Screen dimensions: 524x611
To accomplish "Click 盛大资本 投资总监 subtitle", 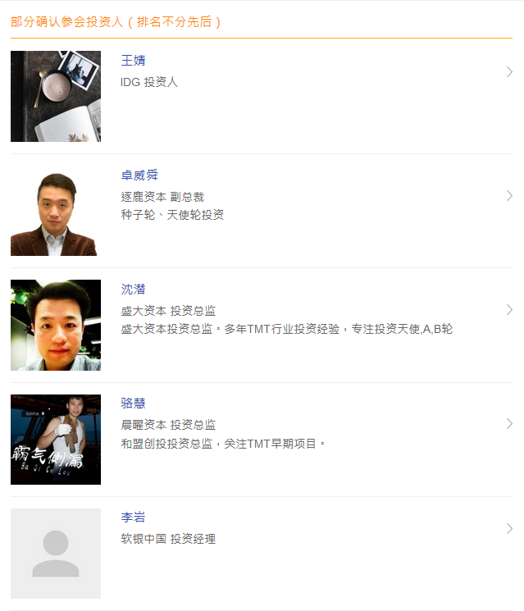I will point(168,311).
